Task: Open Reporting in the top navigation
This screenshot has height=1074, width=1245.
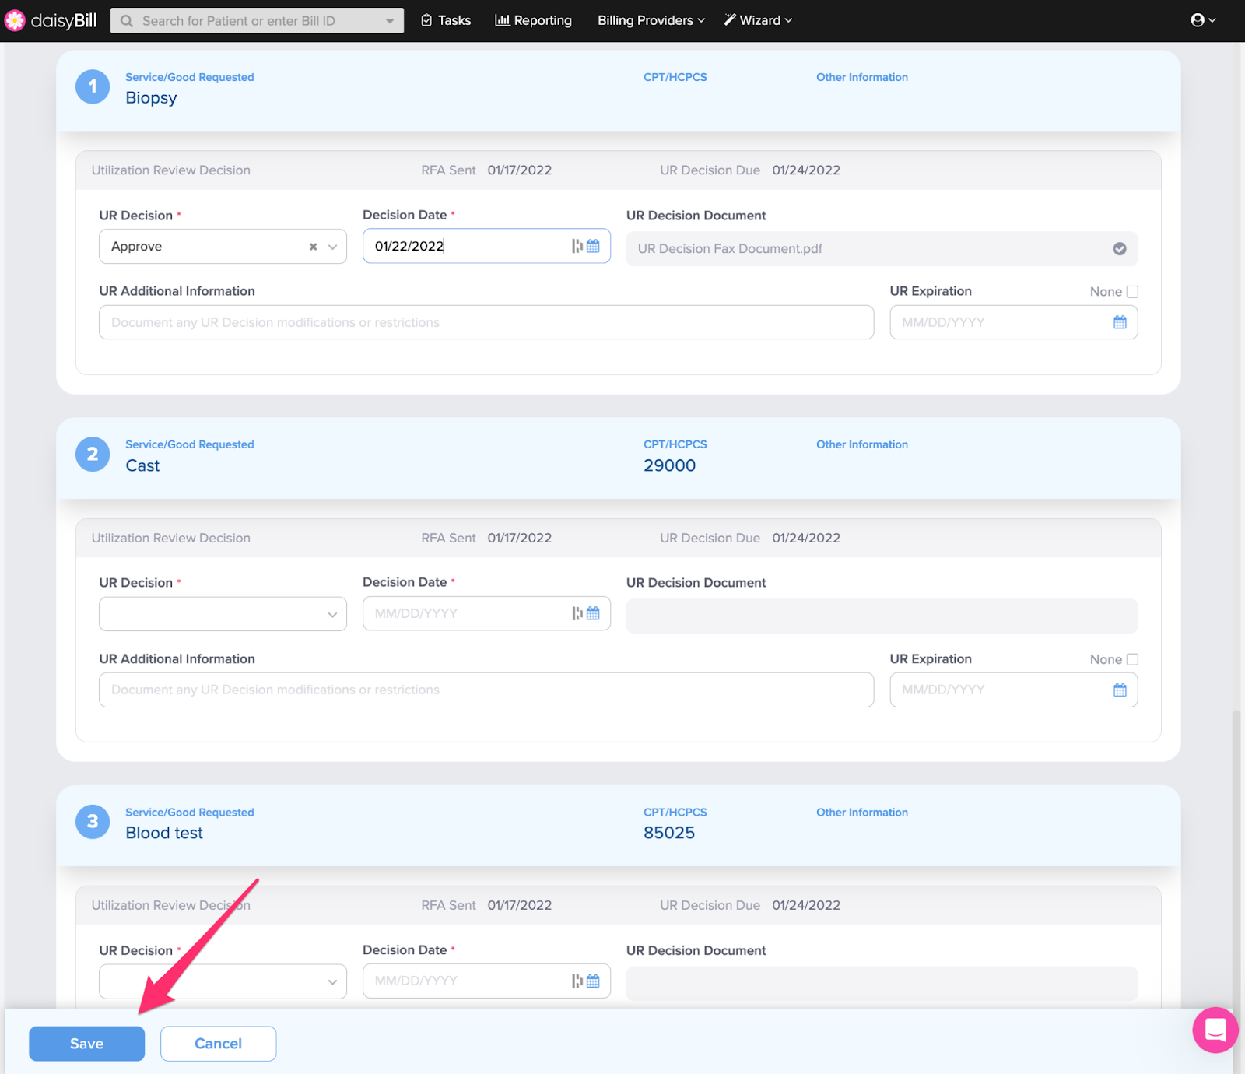Action: coord(533,20)
